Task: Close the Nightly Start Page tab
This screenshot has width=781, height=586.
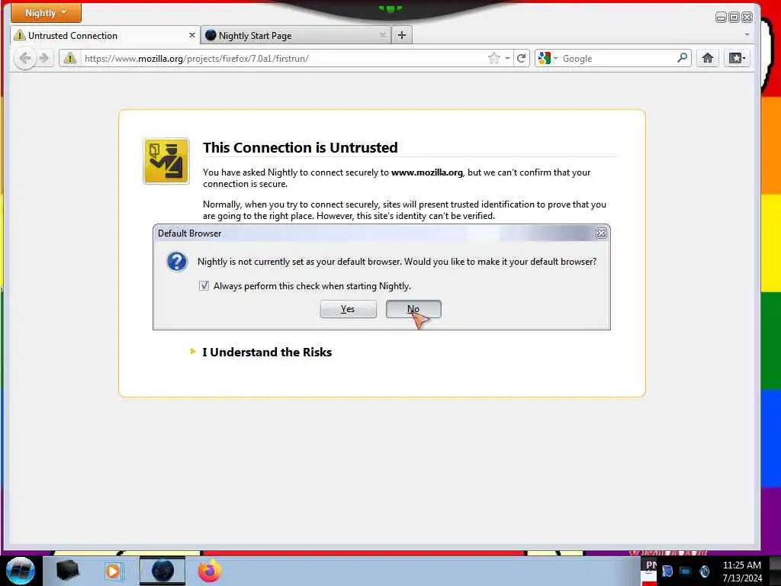Action: click(x=383, y=35)
